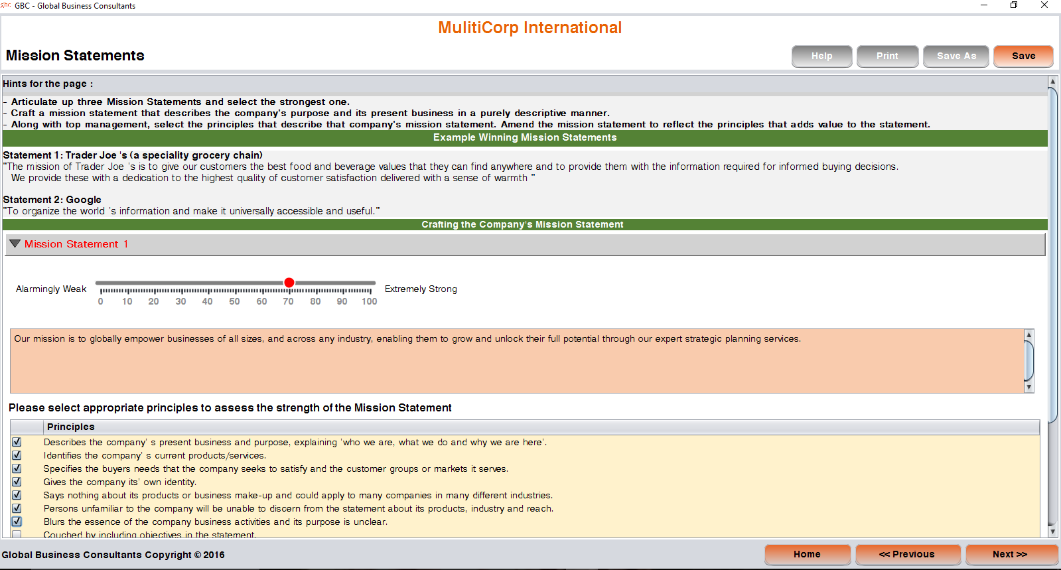Click the main page scrollbar up arrow
The width and height of the screenshot is (1061, 570).
click(1052, 82)
